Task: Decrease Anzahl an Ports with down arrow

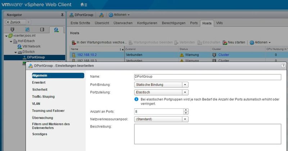Action: point(186,113)
